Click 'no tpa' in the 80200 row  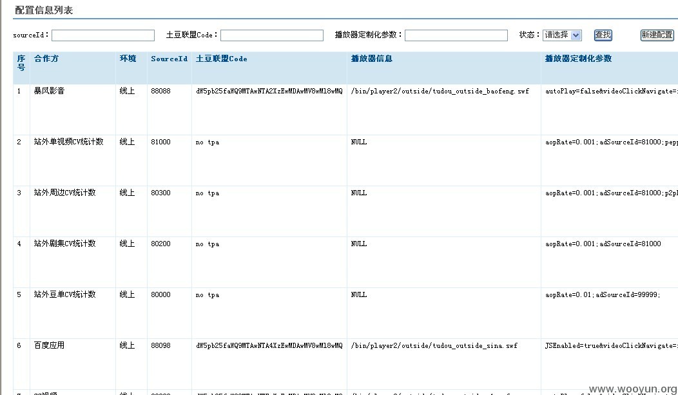click(x=207, y=244)
